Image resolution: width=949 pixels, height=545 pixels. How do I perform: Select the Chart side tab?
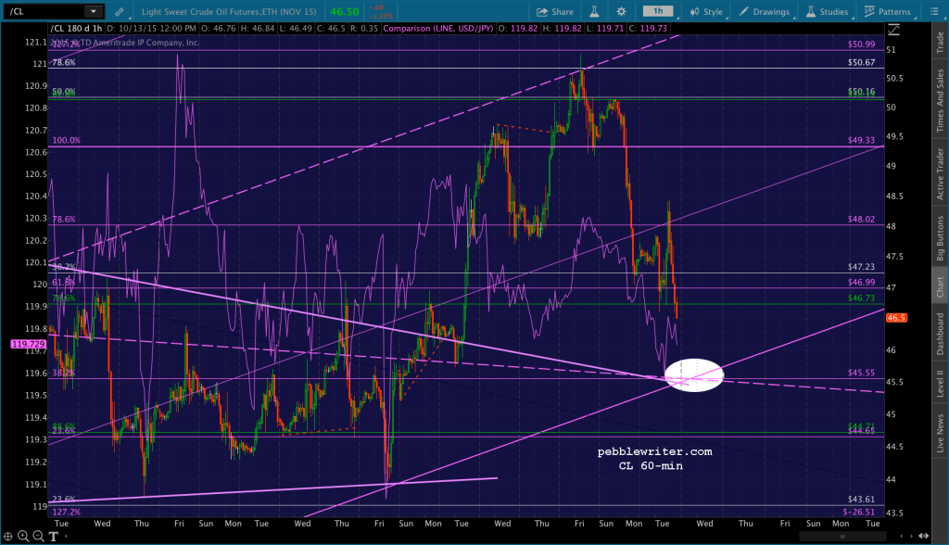940,287
